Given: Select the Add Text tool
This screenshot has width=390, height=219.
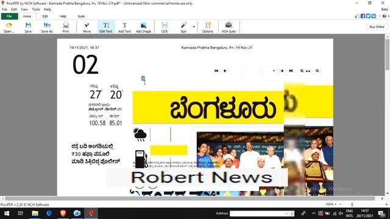Looking at the screenshot, I should pyautogui.click(x=124, y=27).
